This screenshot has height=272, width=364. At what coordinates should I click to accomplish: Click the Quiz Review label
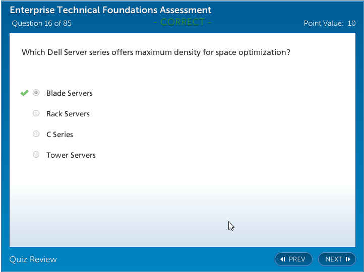[x=33, y=259]
